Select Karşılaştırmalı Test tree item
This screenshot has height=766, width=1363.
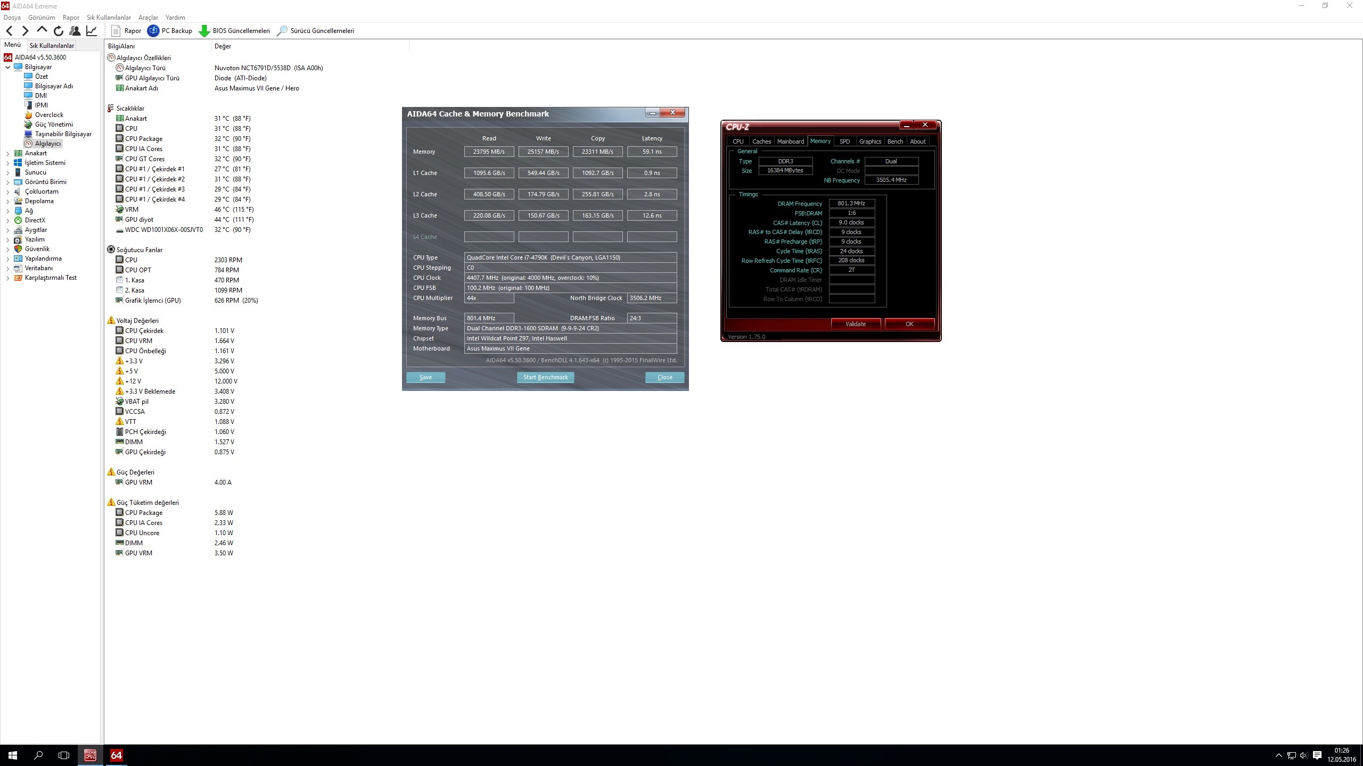coord(51,278)
